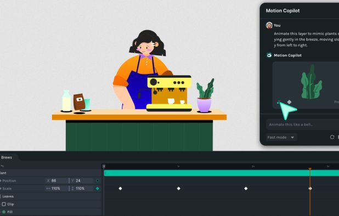The image size is (339, 216).
Task: Click the timeline start marker at ruler beginning
Action: 104,166
